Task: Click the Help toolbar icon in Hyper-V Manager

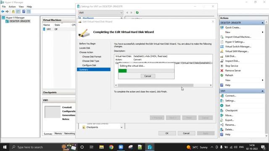Action: [24, 11]
